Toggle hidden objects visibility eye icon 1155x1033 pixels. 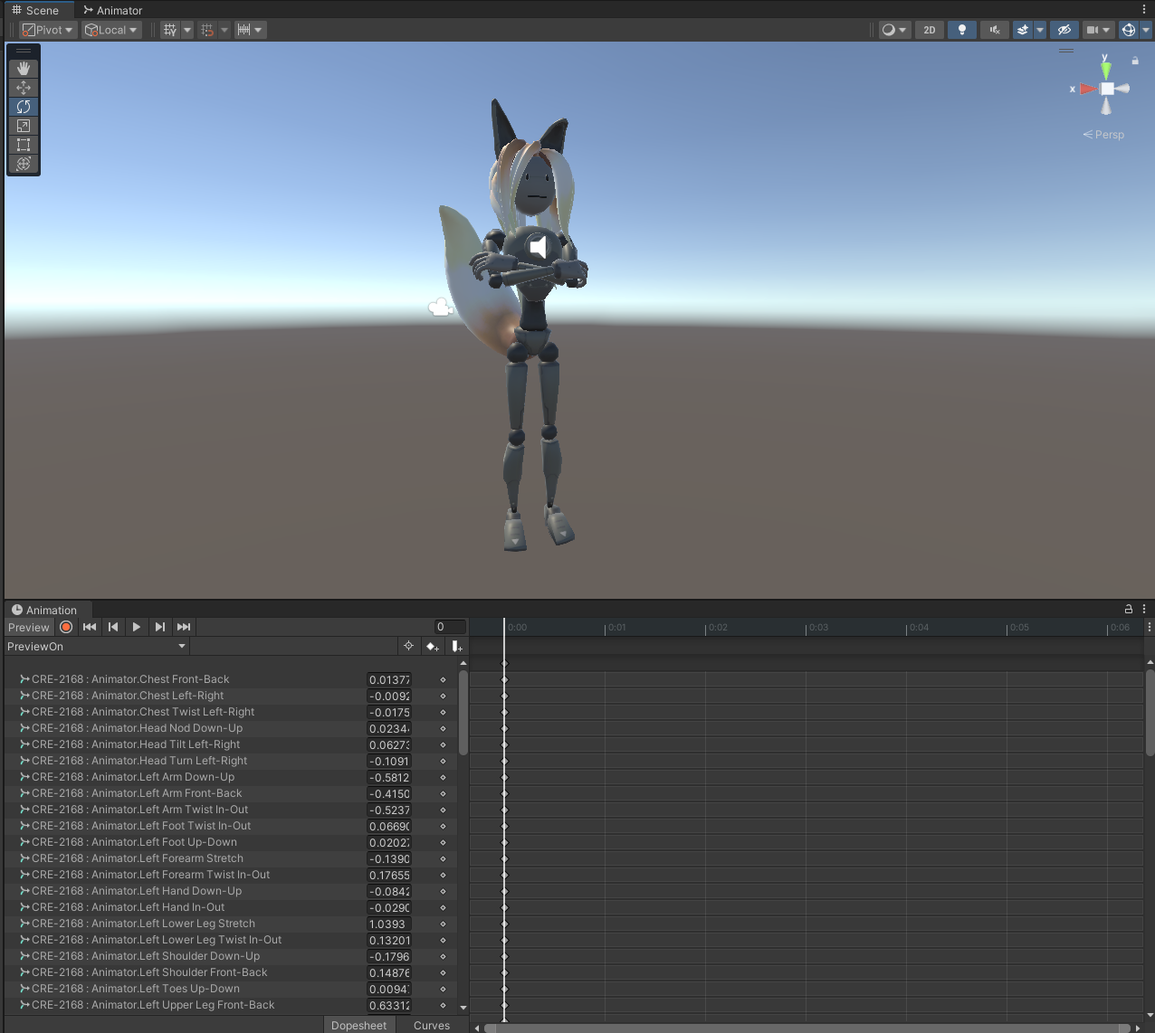1064,30
